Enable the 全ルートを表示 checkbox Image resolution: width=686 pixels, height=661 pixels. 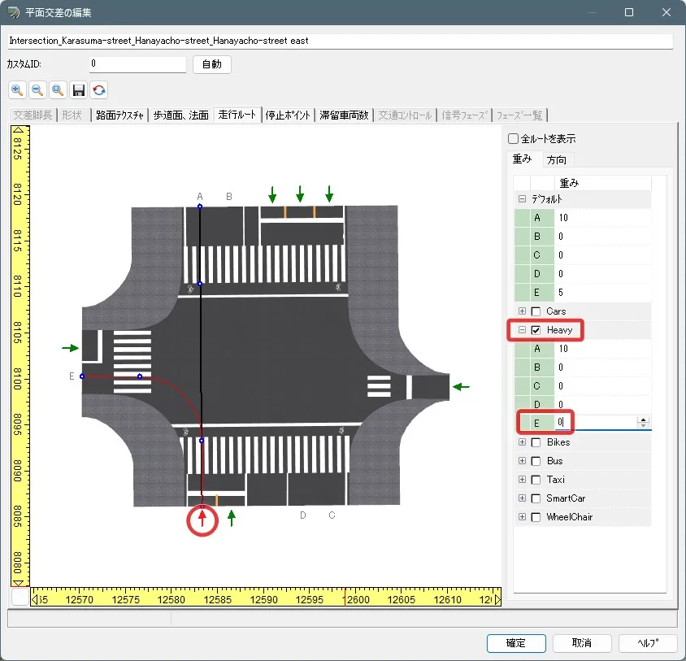tap(513, 138)
